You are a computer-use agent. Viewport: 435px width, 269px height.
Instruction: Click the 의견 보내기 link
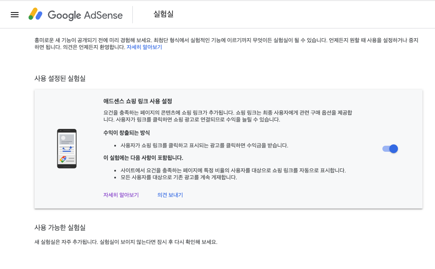[x=170, y=195]
